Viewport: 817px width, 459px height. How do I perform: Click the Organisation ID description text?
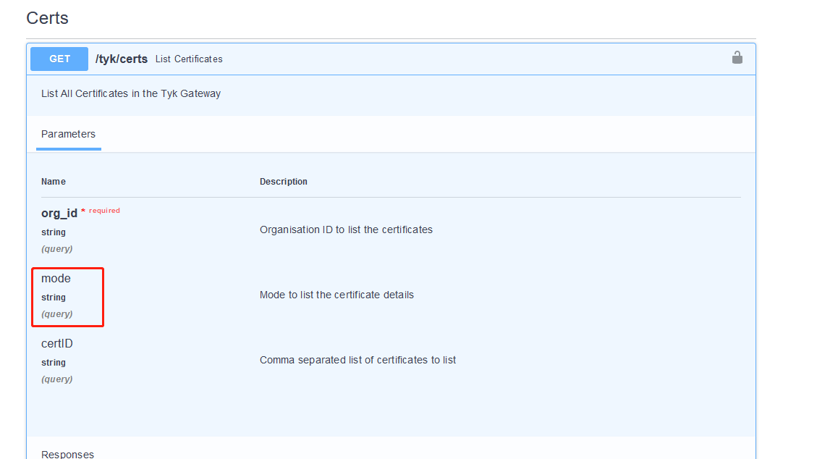coord(346,230)
